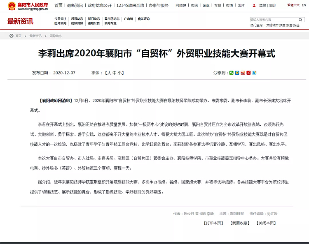Open 广角镜 sub-navigation
This screenshot has width=309, height=244.
[129, 19]
